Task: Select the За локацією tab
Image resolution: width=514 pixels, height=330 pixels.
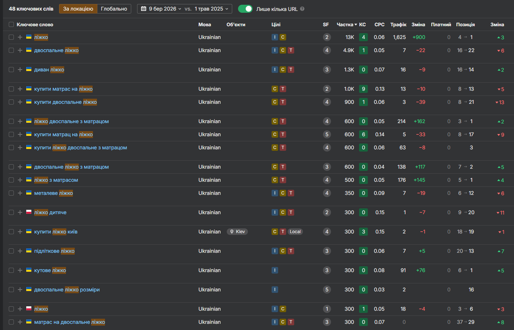Action: (x=78, y=9)
